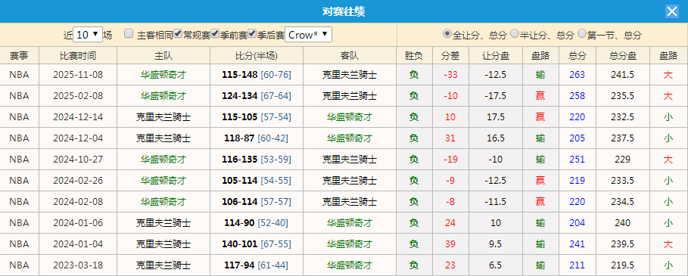Click the 赛事 column header
The image size is (688, 276).
tap(20, 56)
